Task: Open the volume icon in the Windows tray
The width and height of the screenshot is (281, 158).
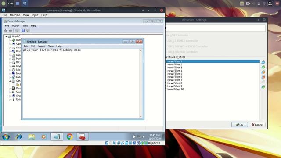Action: [144, 137]
